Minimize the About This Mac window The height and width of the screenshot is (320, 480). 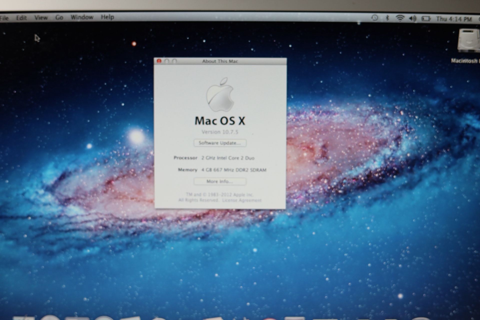[167, 61]
